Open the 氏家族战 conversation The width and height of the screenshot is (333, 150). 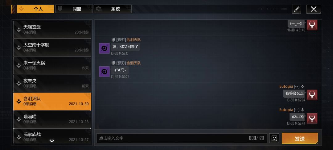point(52,136)
